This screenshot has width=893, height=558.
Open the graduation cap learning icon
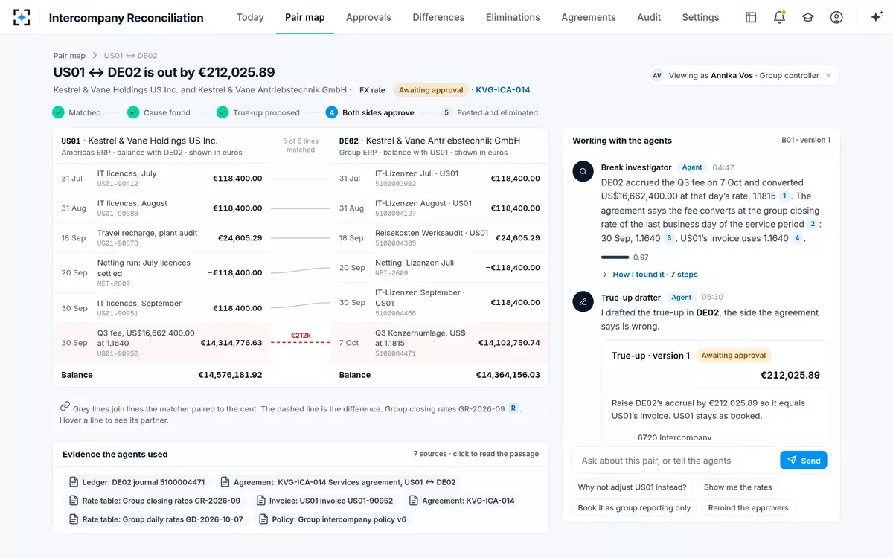coord(807,17)
